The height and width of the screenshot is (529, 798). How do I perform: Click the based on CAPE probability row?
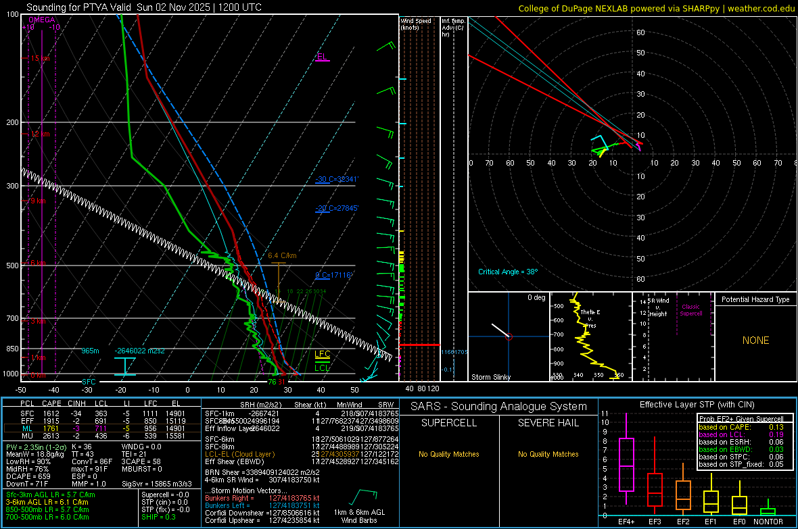tap(741, 427)
